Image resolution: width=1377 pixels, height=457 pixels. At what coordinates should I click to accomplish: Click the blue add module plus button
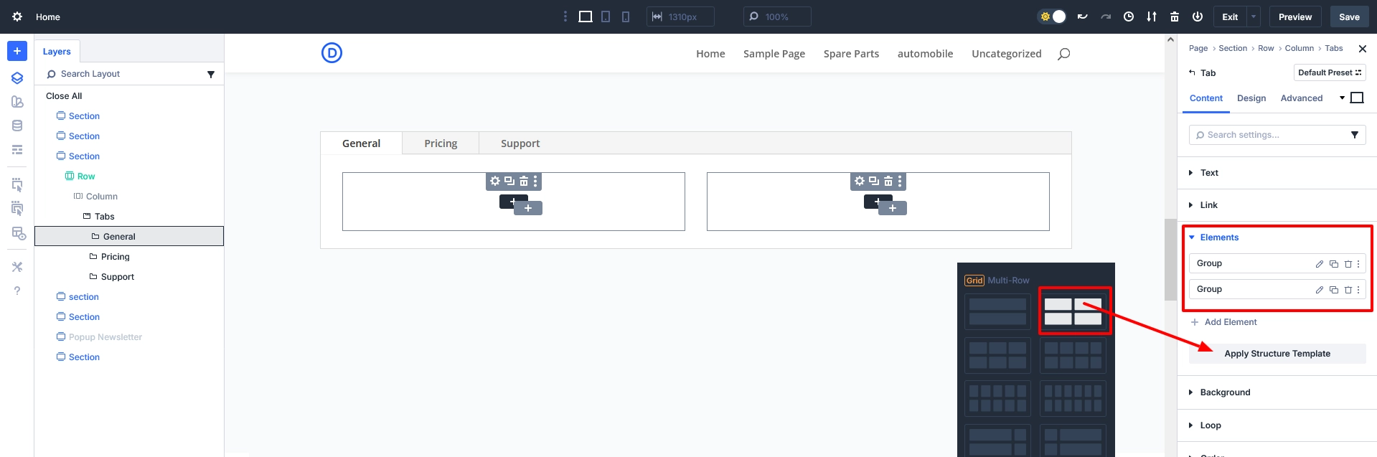pos(17,51)
